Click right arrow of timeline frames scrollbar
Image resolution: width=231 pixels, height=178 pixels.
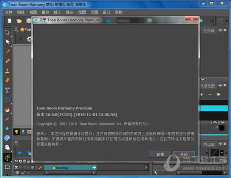coord(225,173)
